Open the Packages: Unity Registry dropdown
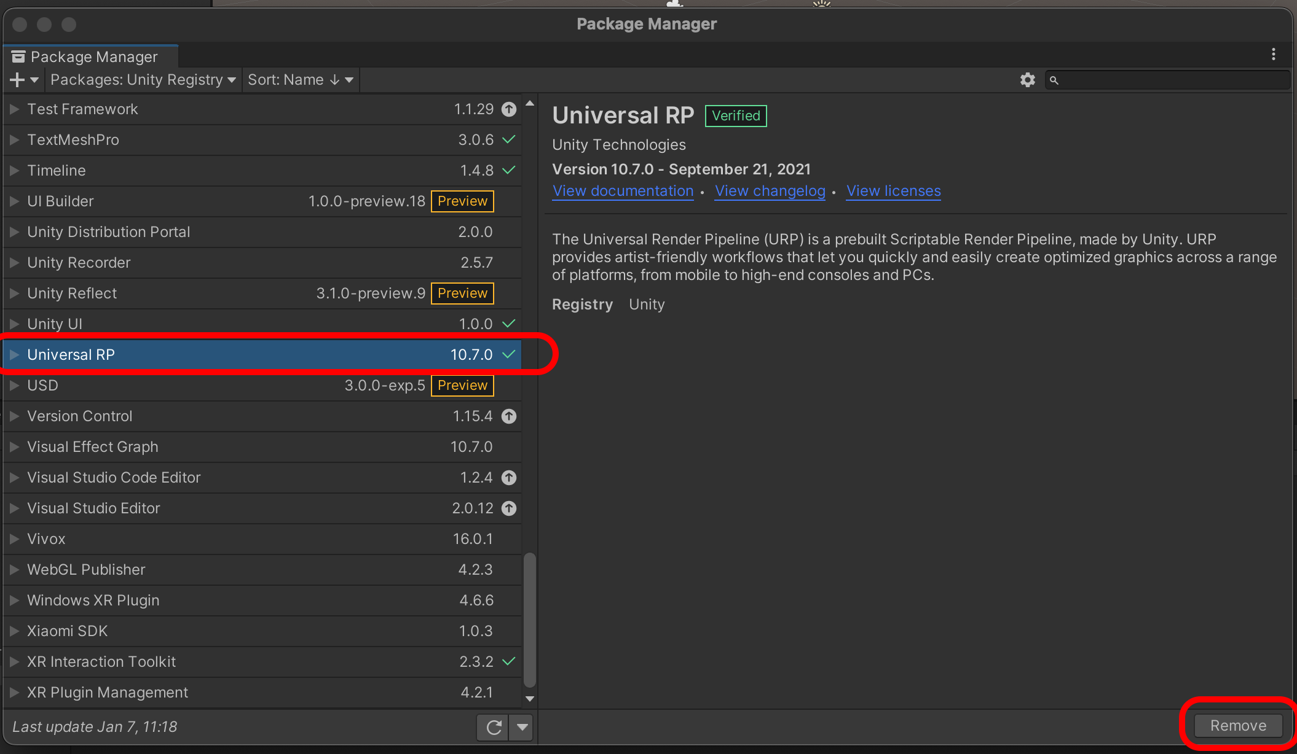Image resolution: width=1297 pixels, height=754 pixels. pos(143,80)
